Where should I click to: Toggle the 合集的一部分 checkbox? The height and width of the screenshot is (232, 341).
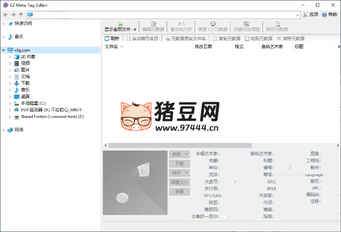click(x=225, y=217)
